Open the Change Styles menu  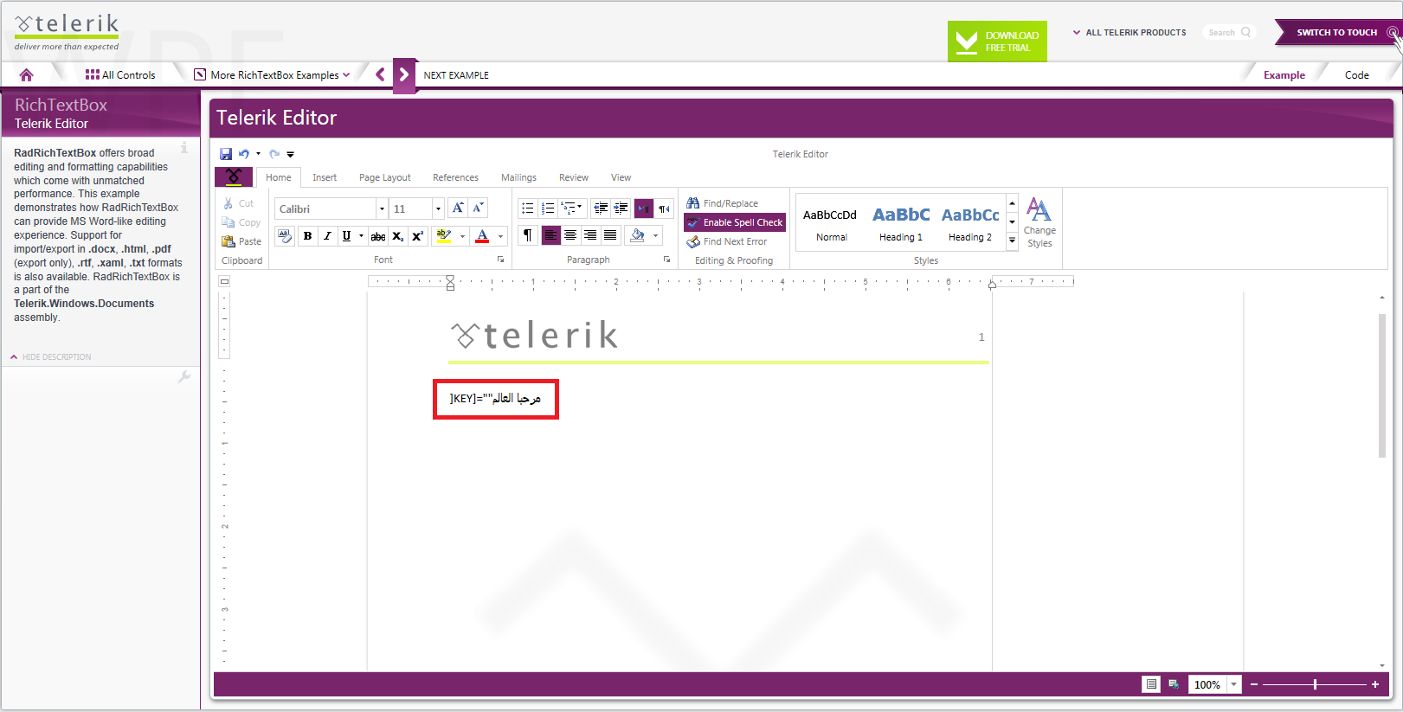point(1039,222)
